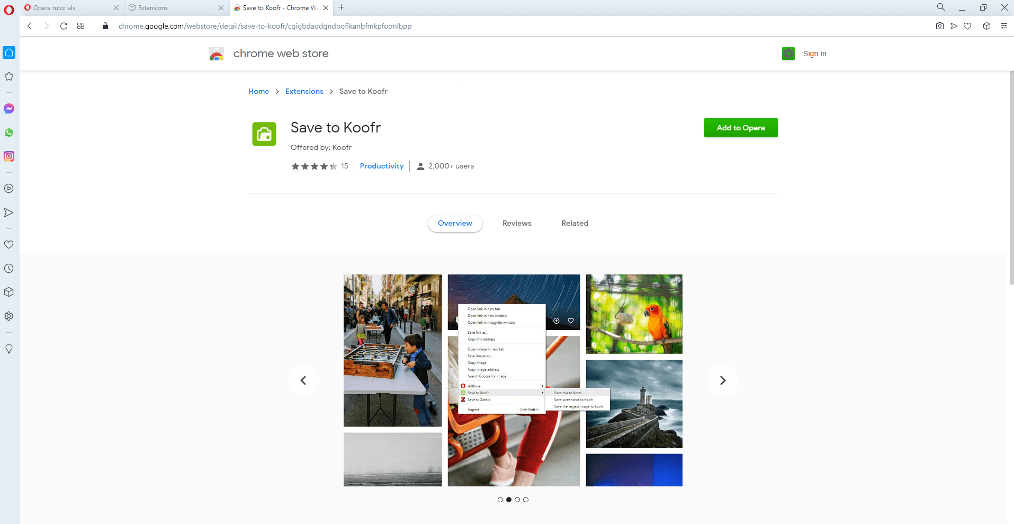Click the parrot photo thumbnail

634,314
